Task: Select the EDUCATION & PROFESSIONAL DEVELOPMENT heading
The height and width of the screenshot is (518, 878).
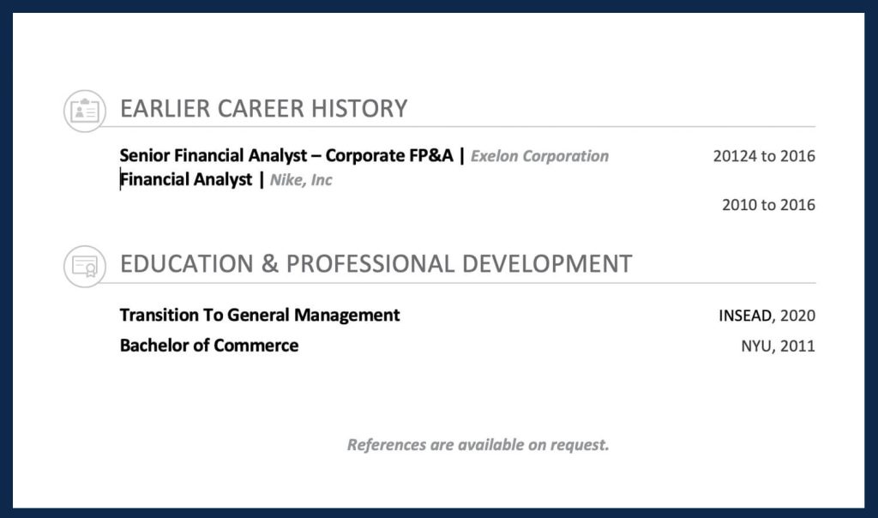Action: pyautogui.click(x=376, y=263)
